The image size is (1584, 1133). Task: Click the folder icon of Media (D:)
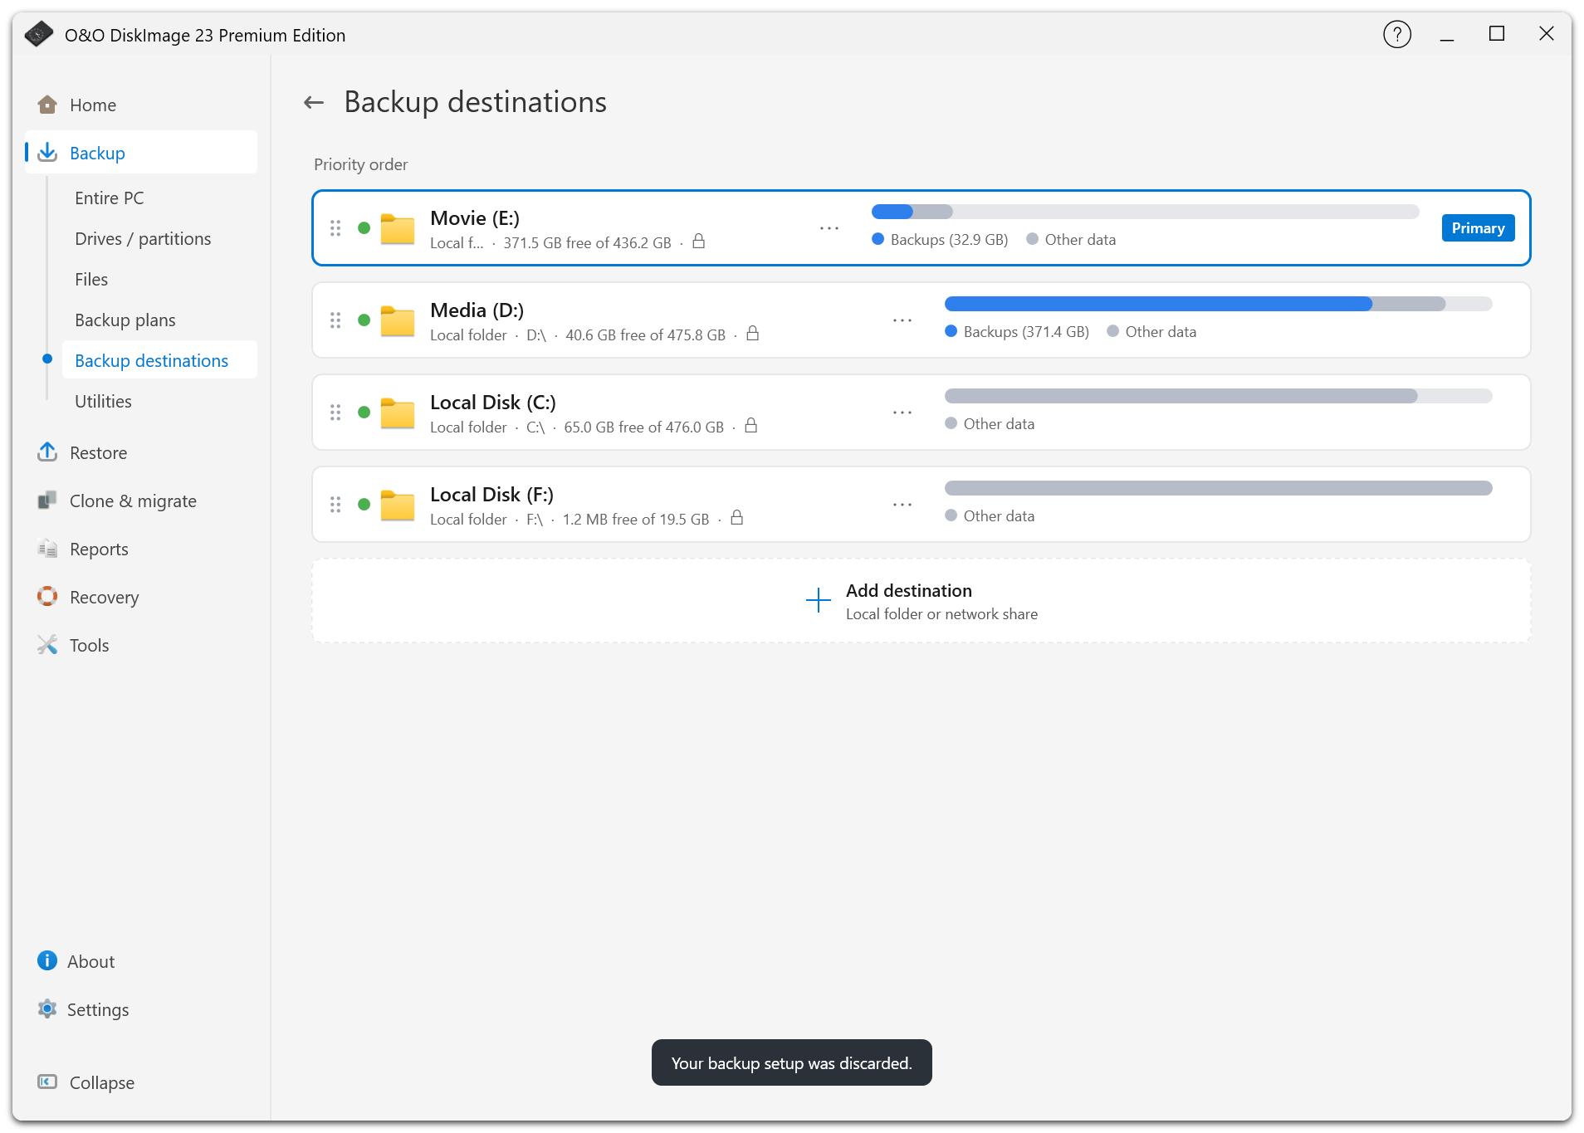(x=398, y=321)
